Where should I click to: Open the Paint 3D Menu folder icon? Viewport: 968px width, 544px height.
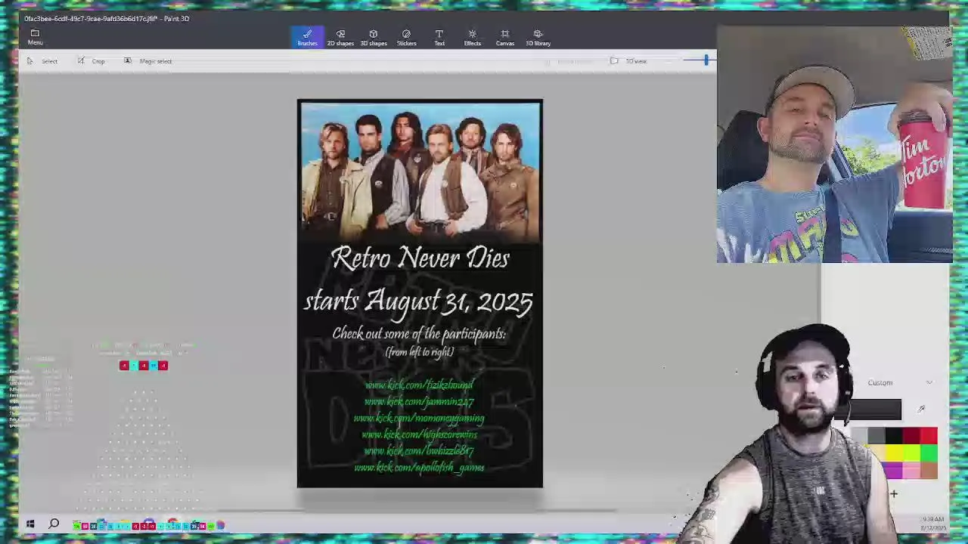coord(35,33)
